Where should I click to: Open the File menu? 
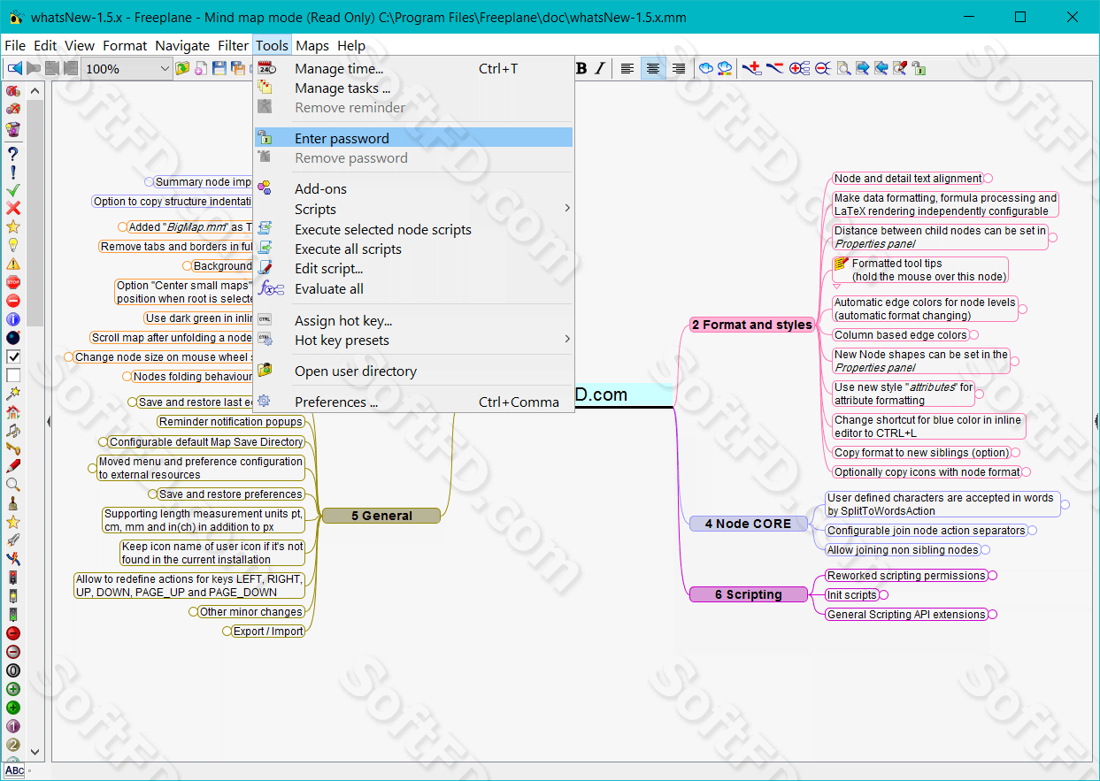[15, 45]
